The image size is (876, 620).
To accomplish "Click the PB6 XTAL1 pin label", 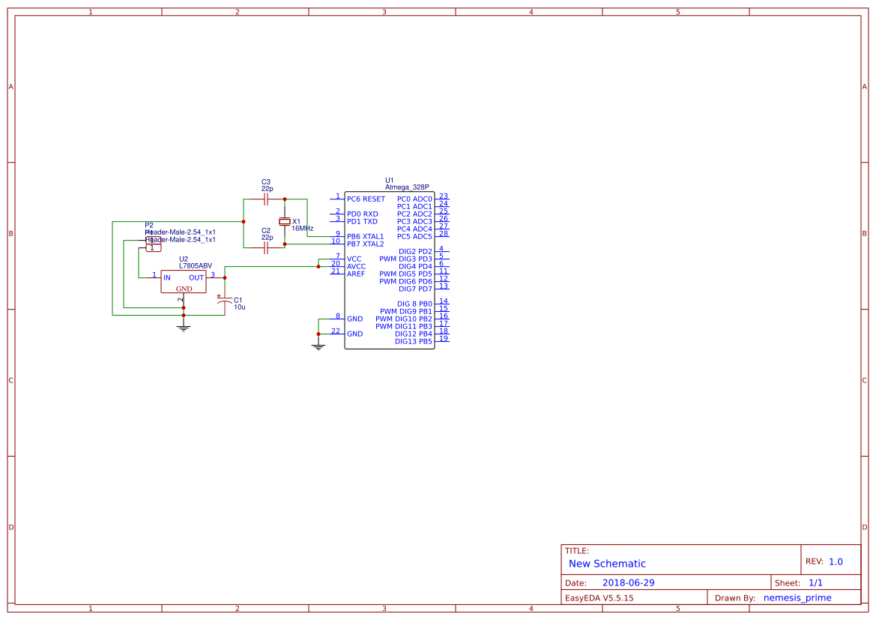I will click(365, 237).
